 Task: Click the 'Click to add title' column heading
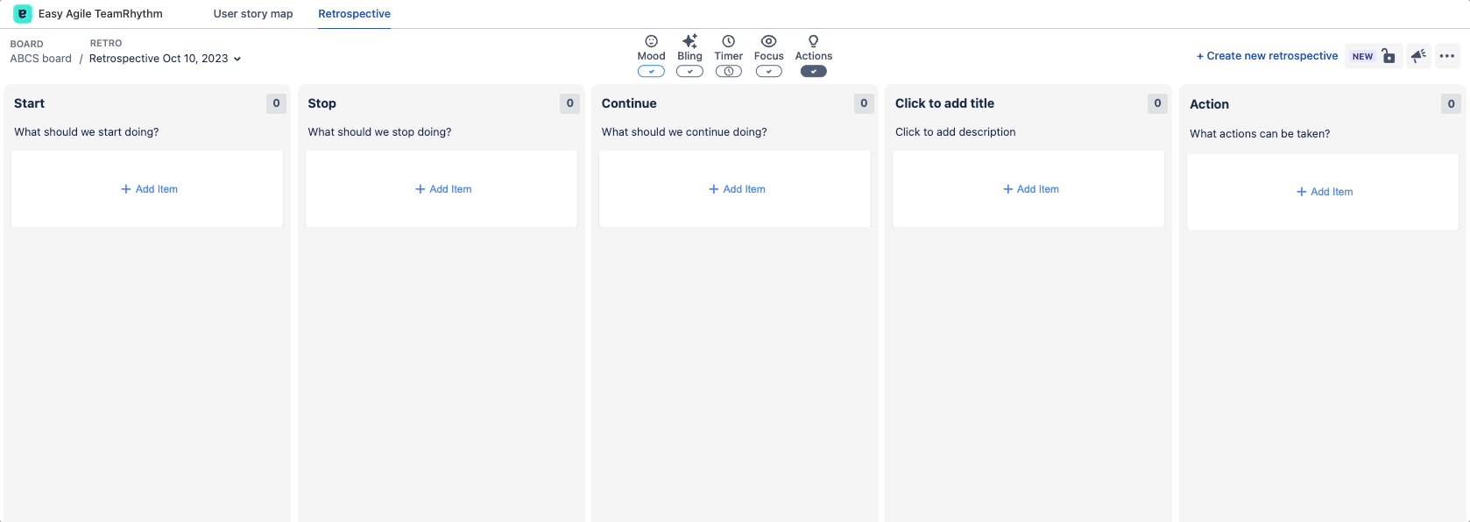coord(944,103)
